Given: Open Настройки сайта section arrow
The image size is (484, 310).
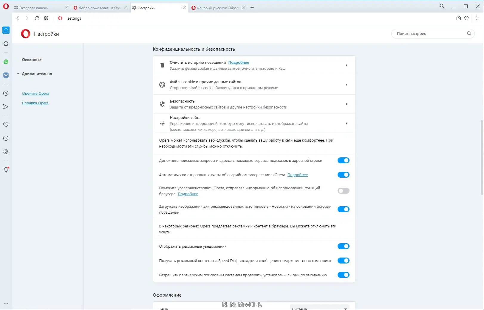Looking at the screenshot, I should [347, 123].
